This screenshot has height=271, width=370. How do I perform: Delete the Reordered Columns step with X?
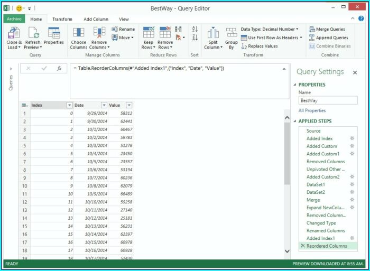tap(303, 246)
